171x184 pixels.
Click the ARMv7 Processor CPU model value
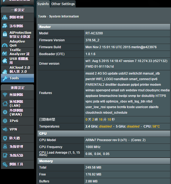(x=116, y=140)
